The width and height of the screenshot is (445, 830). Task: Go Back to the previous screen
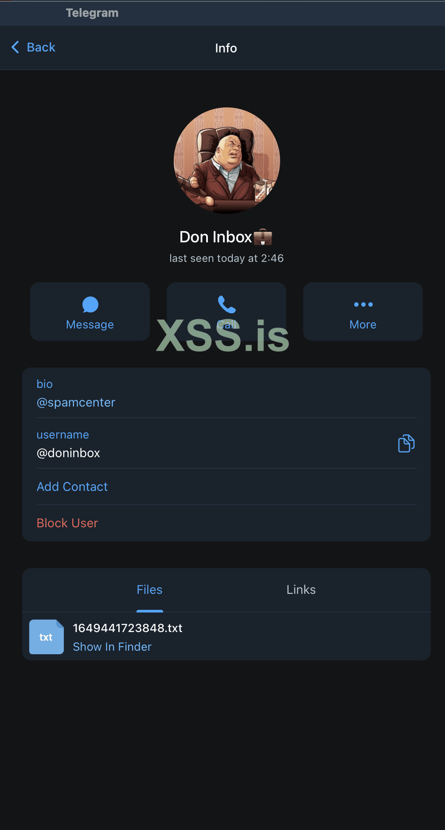coord(41,47)
